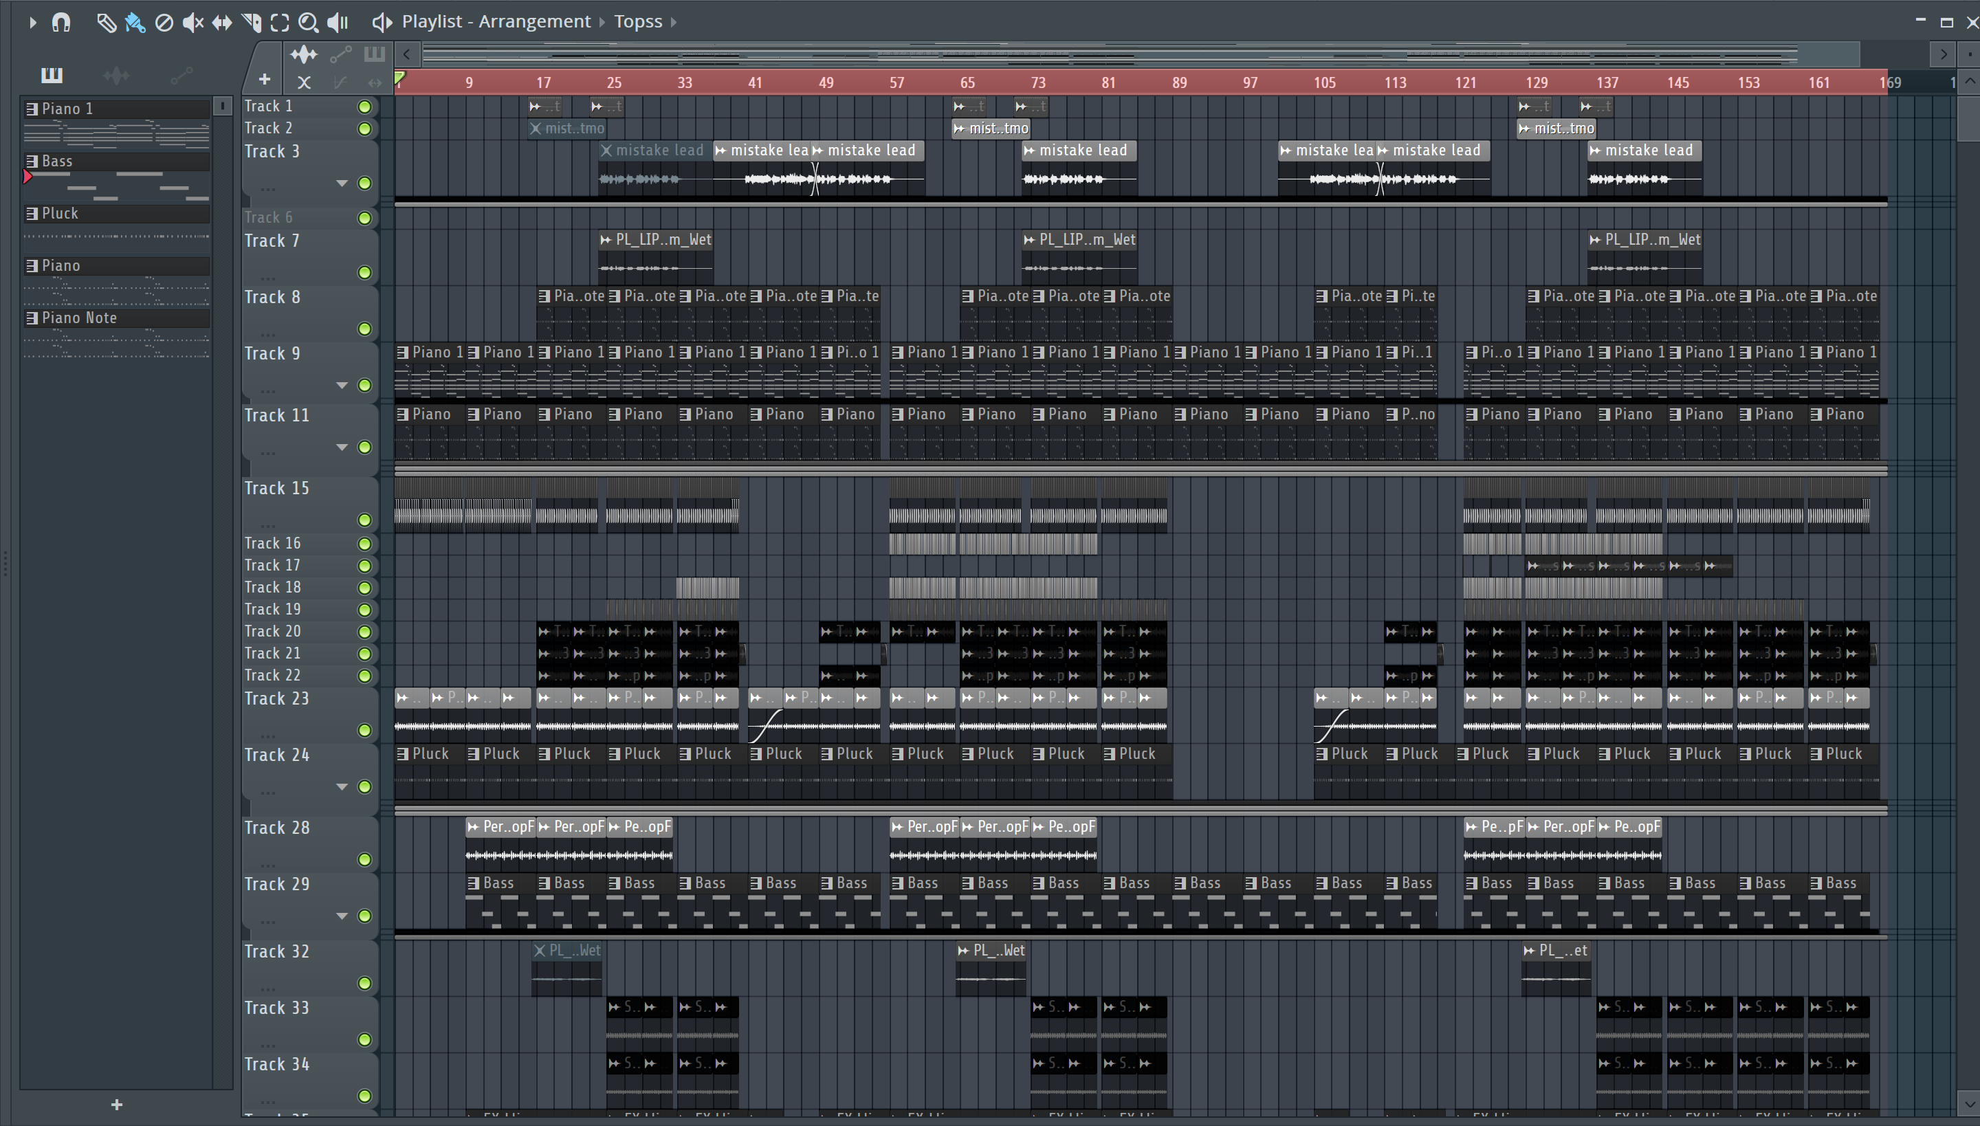This screenshot has width=1980, height=1126.
Task: Toggle the Track 7 mute light
Action: (x=364, y=272)
